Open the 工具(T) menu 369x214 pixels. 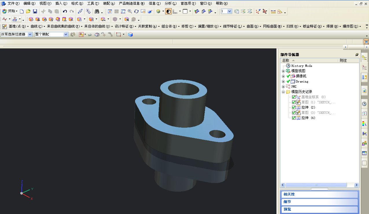pyautogui.click(x=93, y=3)
